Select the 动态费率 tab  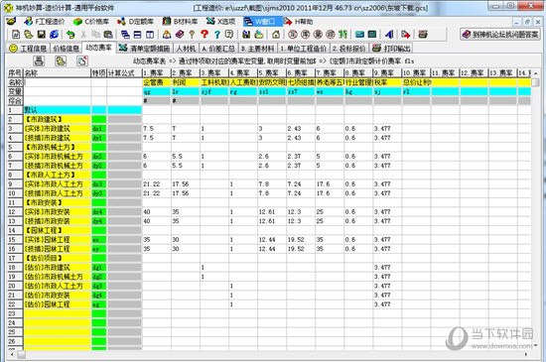[x=98, y=48]
